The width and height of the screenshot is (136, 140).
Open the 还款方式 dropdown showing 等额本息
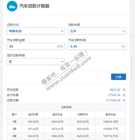36,31
